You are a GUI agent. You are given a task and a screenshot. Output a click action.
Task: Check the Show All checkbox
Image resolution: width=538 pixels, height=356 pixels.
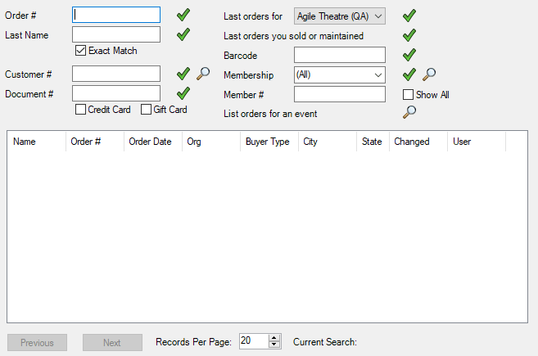coord(408,94)
